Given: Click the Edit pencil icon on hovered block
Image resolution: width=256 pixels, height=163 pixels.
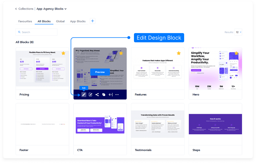Looking at the screenshot, I should tap(84, 95).
